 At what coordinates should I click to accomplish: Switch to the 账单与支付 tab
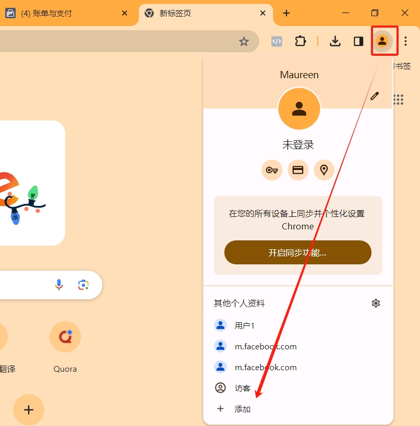[67, 13]
